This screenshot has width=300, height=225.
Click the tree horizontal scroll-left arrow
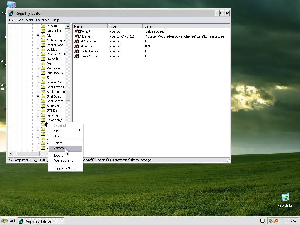click(x=11, y=154)
